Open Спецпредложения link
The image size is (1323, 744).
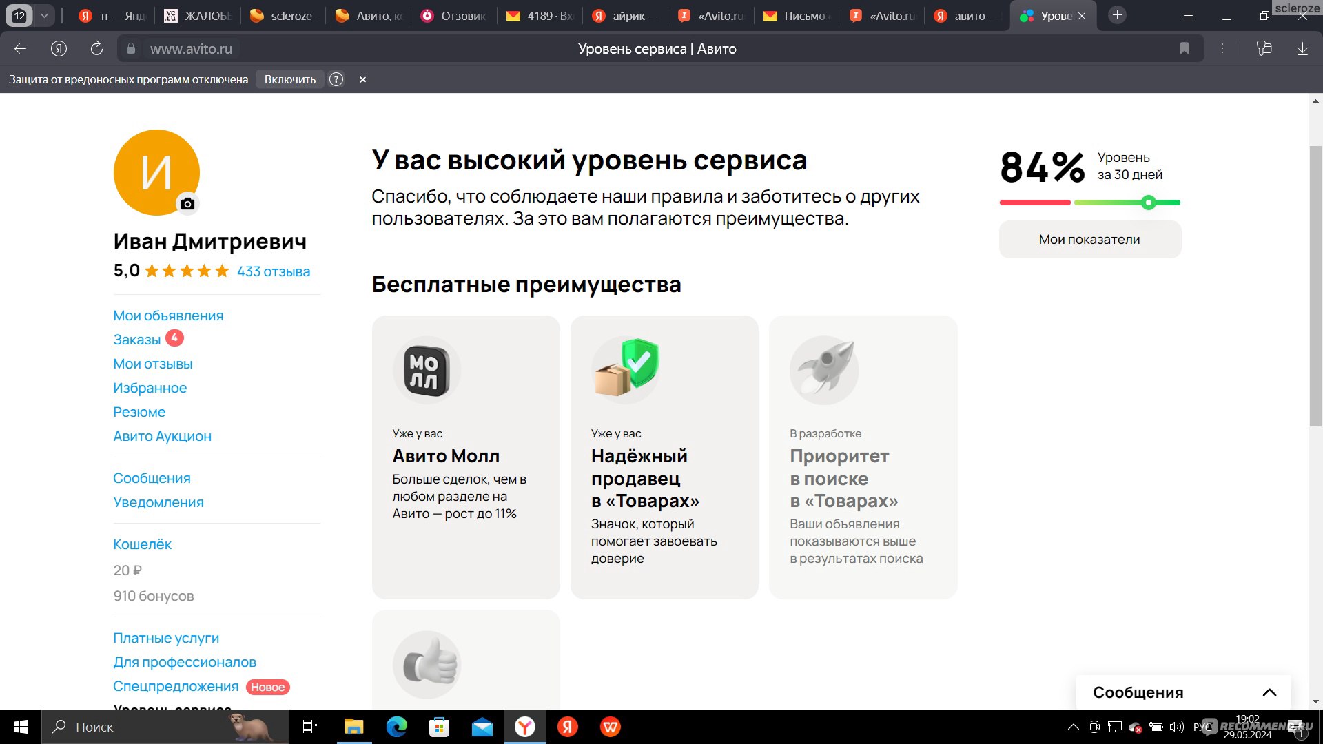(176, 687)
